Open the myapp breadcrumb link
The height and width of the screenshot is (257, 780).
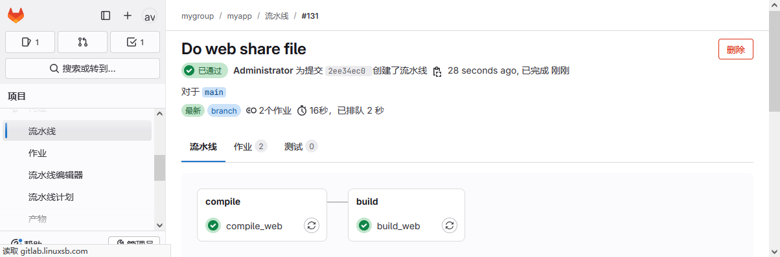[x=240, y=15]
